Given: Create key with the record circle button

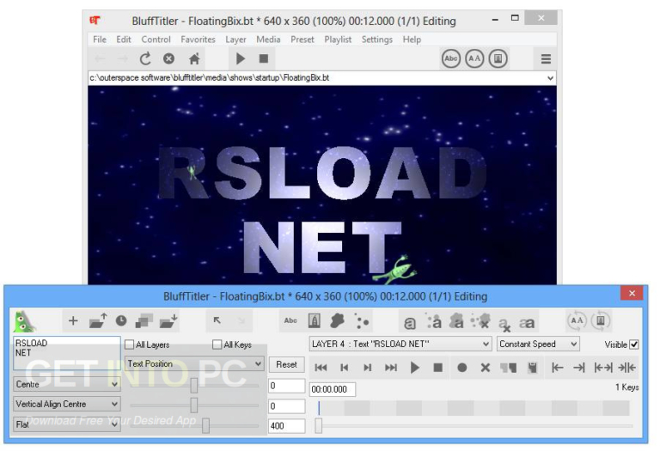Looking at the screenshot, I should [x=461, y=368].
